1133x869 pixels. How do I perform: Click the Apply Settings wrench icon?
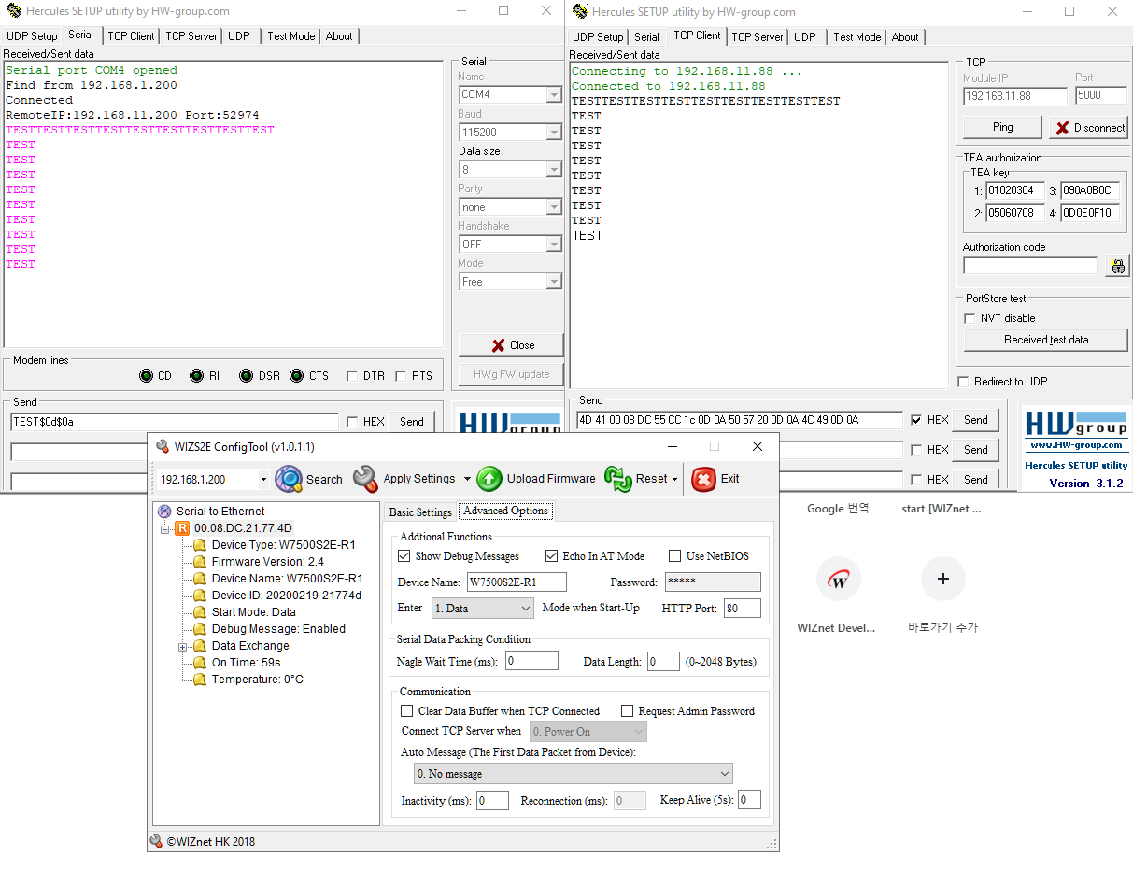tap(365, 479)
